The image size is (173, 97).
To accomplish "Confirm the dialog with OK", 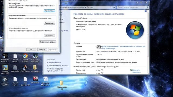I will [x=31, y=50].
